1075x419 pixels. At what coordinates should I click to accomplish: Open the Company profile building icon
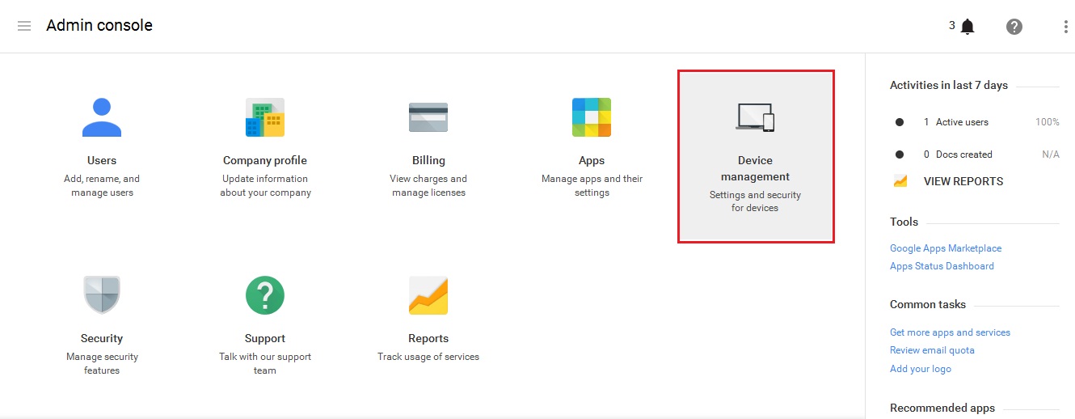[x=265, y=117]
